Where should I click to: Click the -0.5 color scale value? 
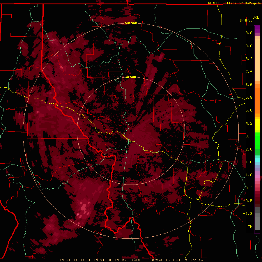248,201
